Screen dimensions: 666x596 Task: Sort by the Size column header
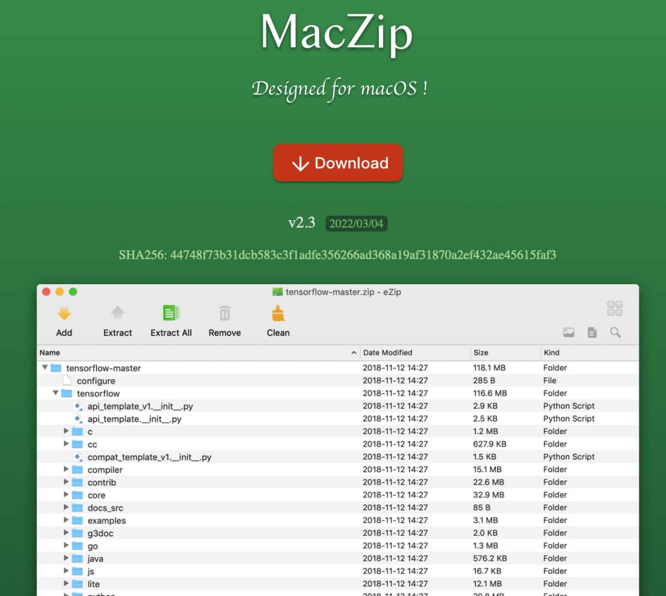pos(480,353)
